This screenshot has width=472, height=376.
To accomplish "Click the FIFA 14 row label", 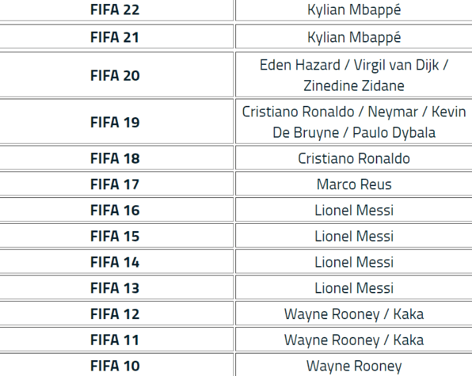I will tap(115, 262).
